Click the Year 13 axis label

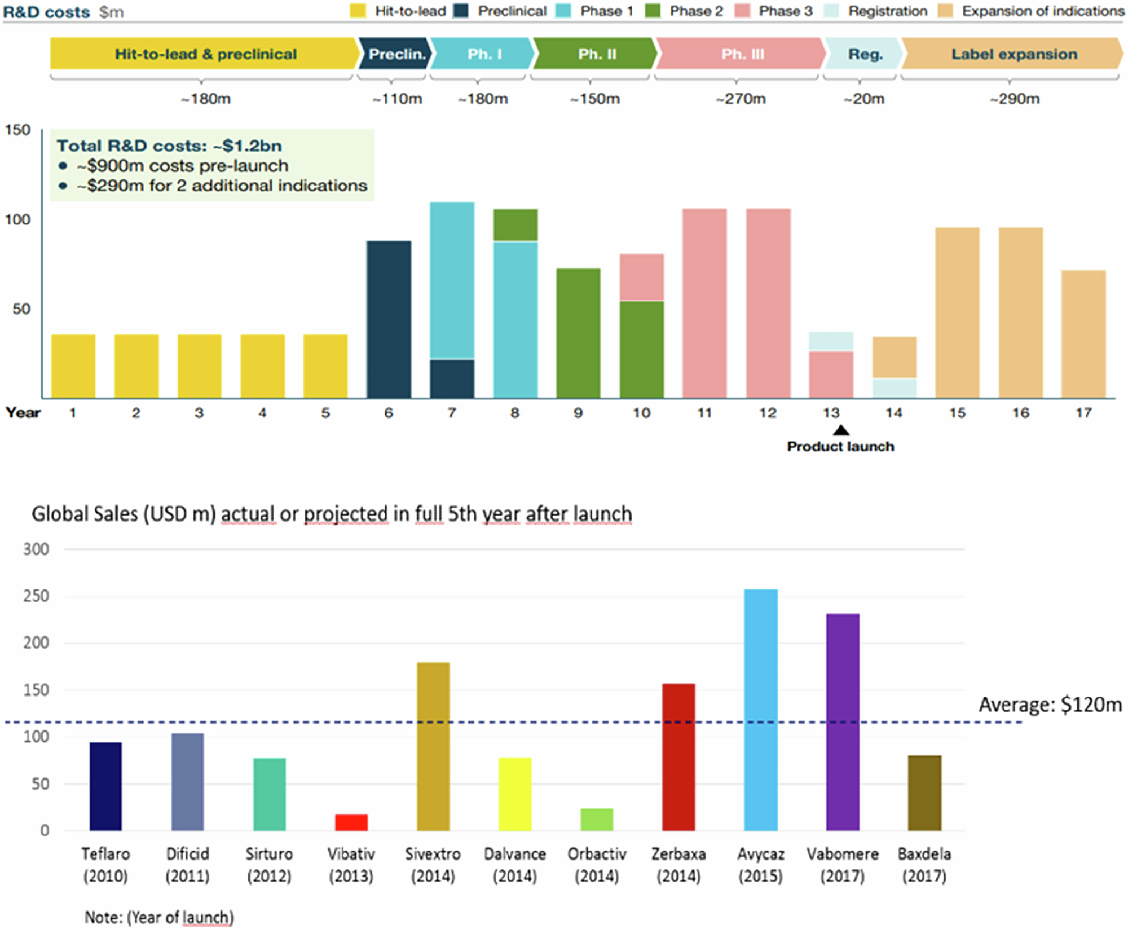(832, 412)
